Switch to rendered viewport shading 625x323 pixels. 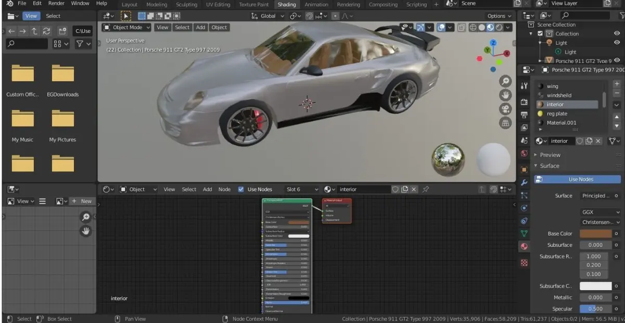pos(499,28)
